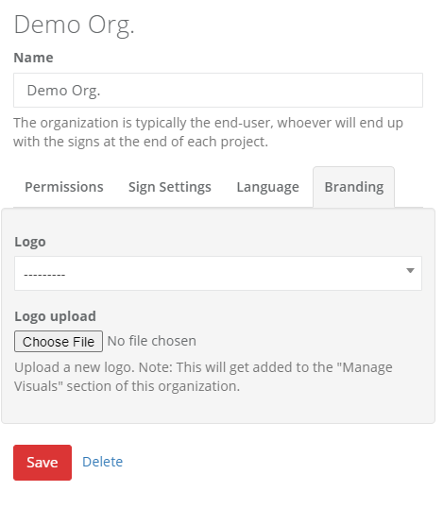Click the Branding tab
443x508 pixels.
coord(354,187)
